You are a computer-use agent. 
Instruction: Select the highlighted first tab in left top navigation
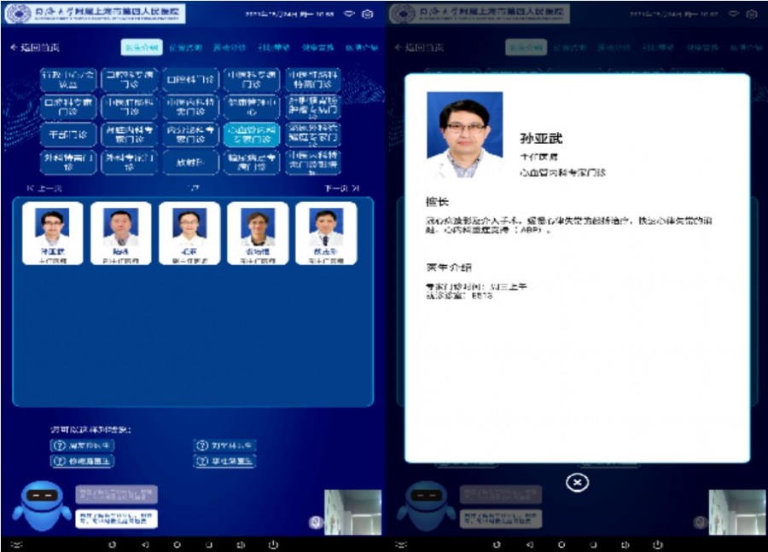click(x=141, y=48)
